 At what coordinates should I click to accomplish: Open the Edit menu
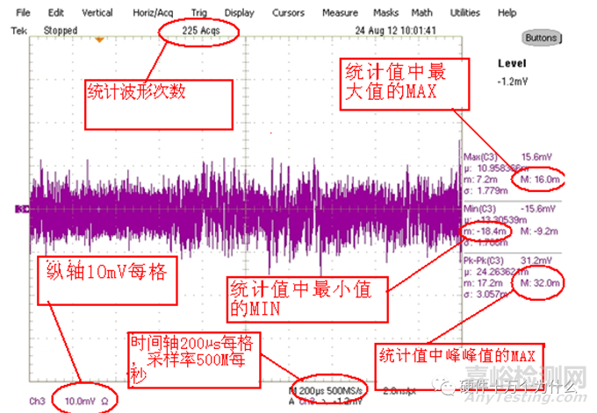(x=56, y=14)
